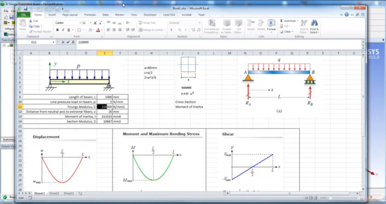Toggle Bold formatting

[57, 30]
